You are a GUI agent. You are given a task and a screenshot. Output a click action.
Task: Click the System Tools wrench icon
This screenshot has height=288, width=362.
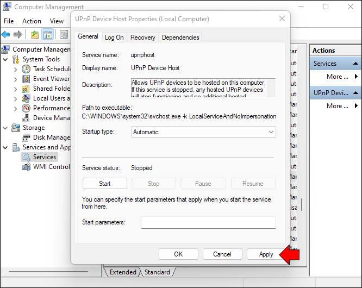(16, 59)
